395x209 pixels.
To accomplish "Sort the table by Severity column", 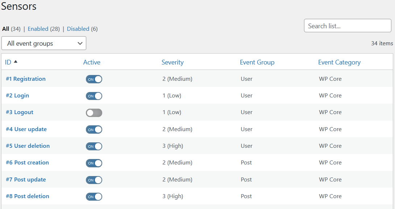I will pyautogui.click(x=172, y=62).
